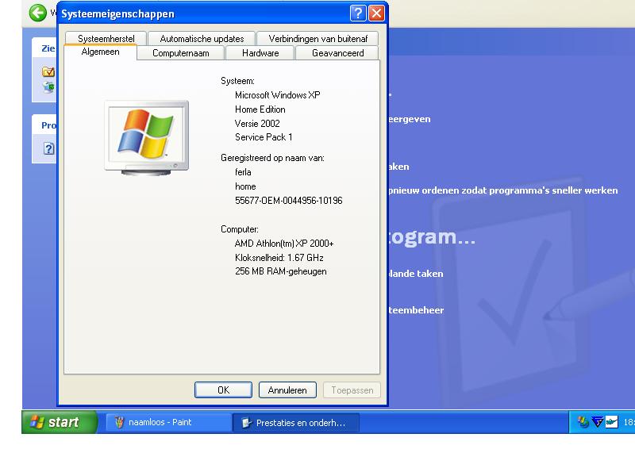The height and width of the screenshot is (476, 635).
Task: Open the Hardware tab
Action: pyautogui.click(x=260, y=53)
